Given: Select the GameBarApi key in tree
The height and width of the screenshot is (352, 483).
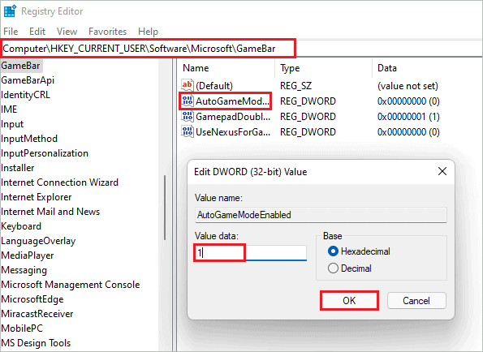Looking at the screenshot, I should [28, 80].
